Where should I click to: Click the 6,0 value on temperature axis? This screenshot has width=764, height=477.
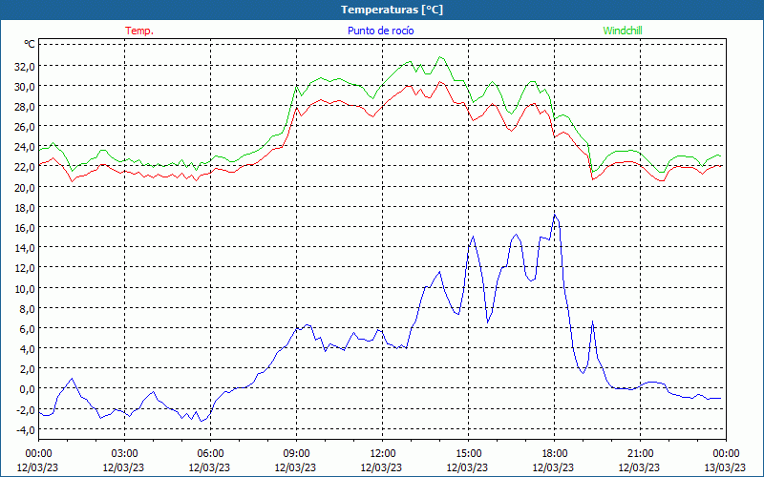point(27,328)
